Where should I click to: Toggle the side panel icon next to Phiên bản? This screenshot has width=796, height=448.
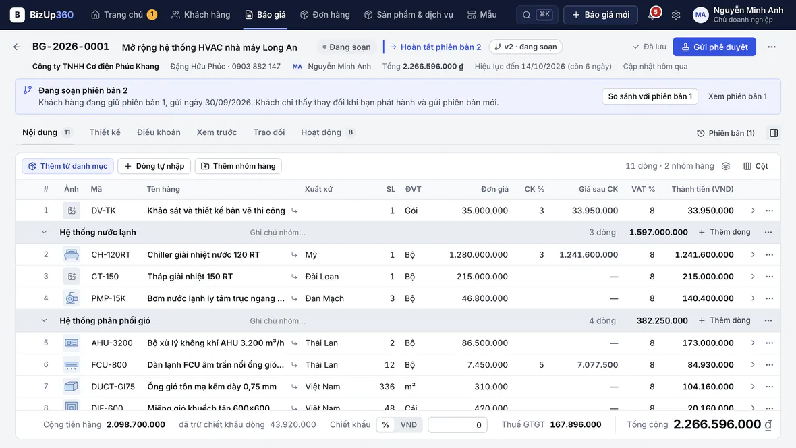774,133
